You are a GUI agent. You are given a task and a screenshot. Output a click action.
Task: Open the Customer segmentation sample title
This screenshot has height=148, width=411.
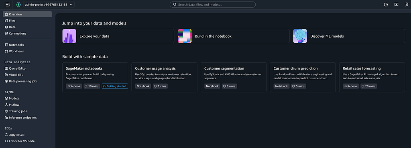pos(224,68)
